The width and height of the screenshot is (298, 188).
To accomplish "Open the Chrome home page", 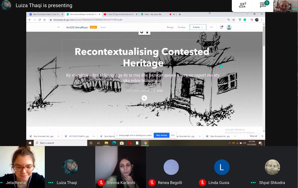I will [x=44, y=20].
